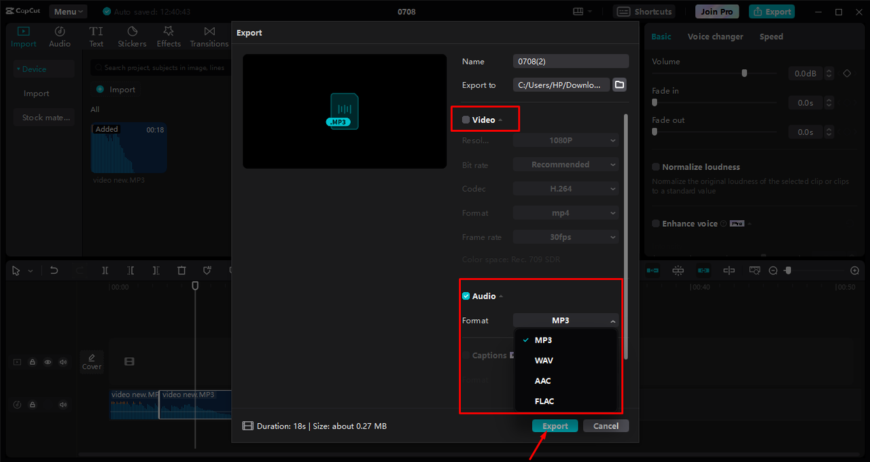Click the title bar Export button
This screenshot has width=870, height=462.
(x=771, y=12)
